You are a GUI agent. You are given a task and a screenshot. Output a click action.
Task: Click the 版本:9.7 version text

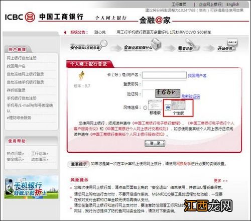point(82,86)
